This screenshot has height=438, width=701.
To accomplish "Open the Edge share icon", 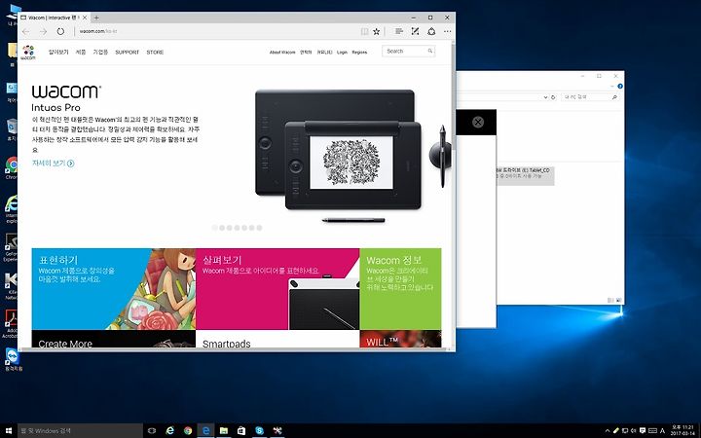I will pyautogui.click(x=431, y=31).
